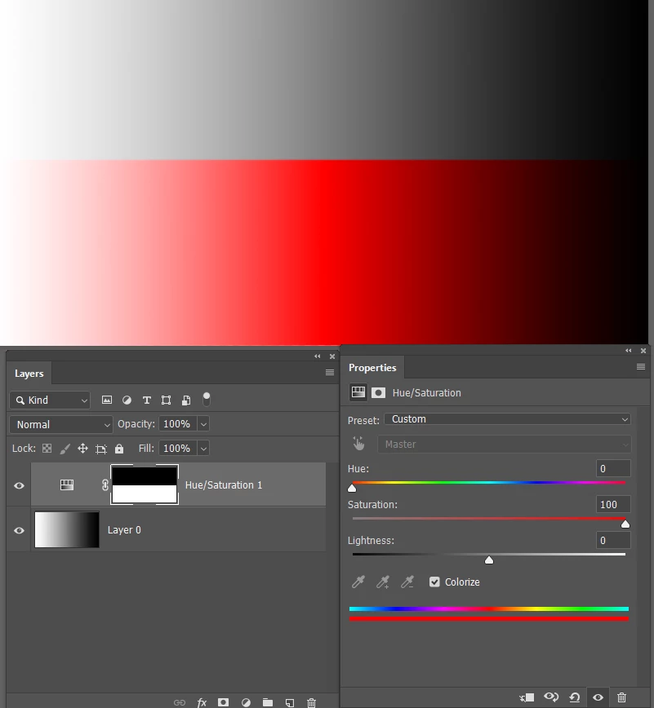Viewport: 654px width, 708px height.
Task: Reset adjustment to defaults
Action: (x=575, y=697)
